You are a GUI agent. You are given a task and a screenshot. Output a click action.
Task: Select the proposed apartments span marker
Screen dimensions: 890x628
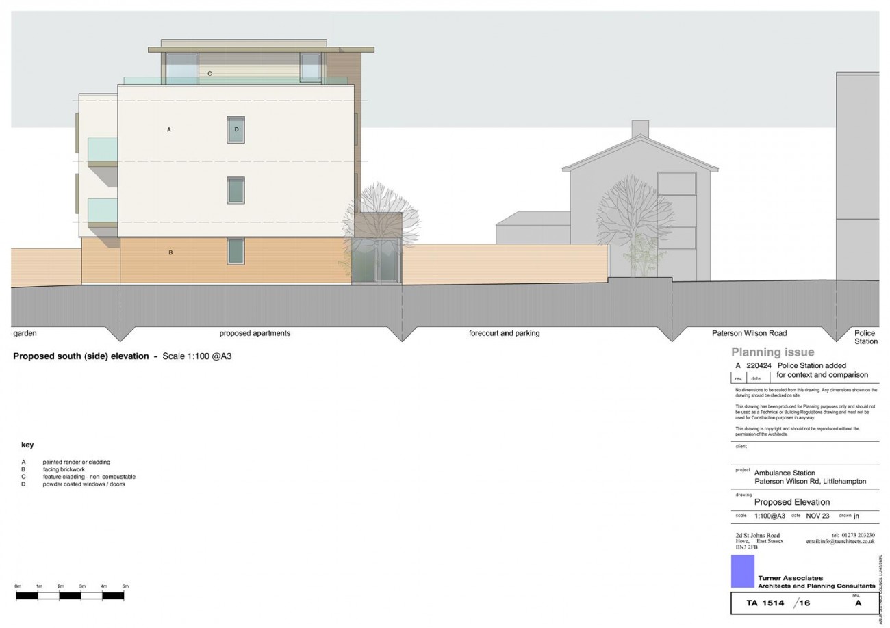coord(254,333)
